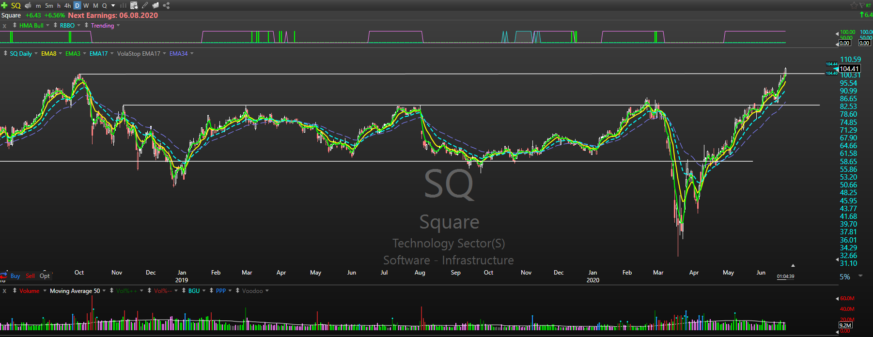Open the timeframe dropdown arrow

tap(113, 6)
